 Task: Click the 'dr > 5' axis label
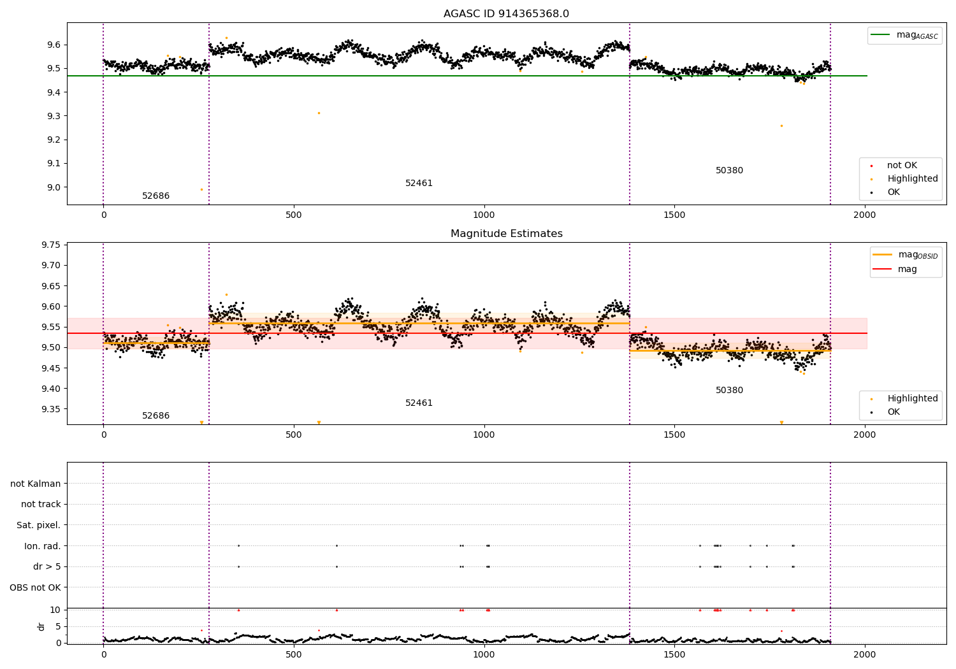point(47,567)
